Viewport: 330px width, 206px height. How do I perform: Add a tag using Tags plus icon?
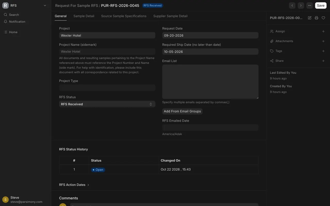tap(323, 51)
